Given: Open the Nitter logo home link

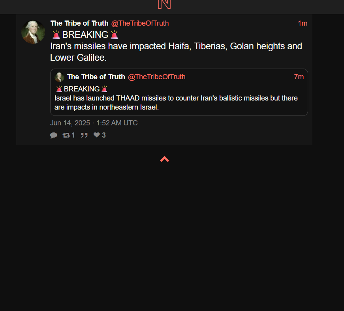Looking at the screenshot, I should tap(164, 4).
